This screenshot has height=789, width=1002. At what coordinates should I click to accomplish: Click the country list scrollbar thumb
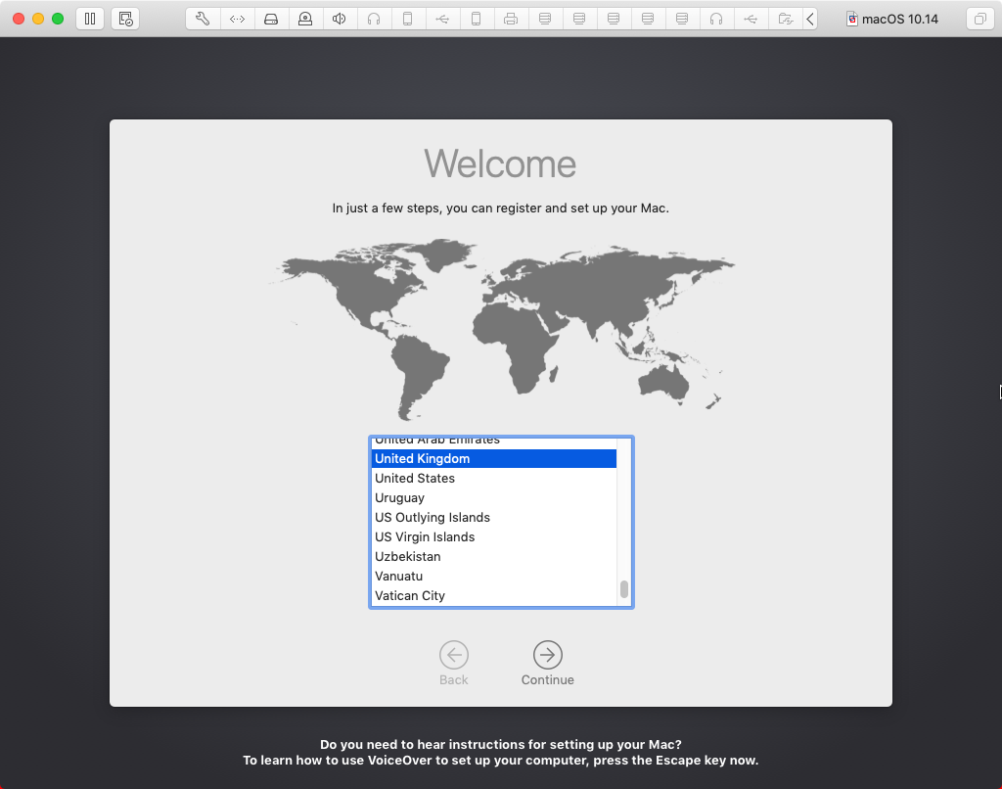pyautogui.click(x=622, y=587)
